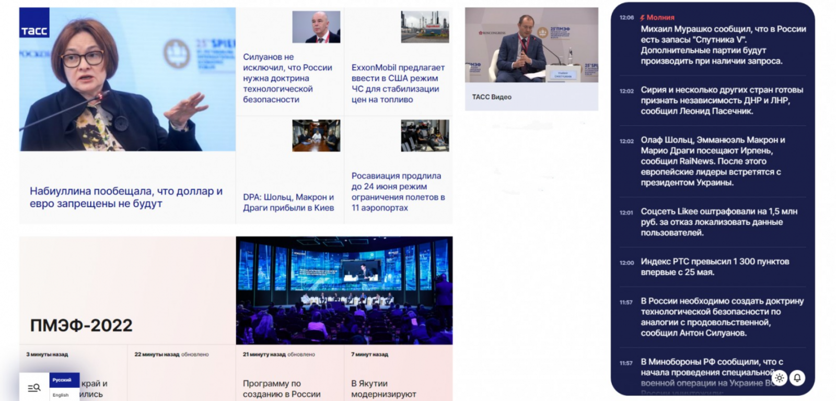
Task: Open the Набиуллина dollar and euro headline
Action: (126, 197)
